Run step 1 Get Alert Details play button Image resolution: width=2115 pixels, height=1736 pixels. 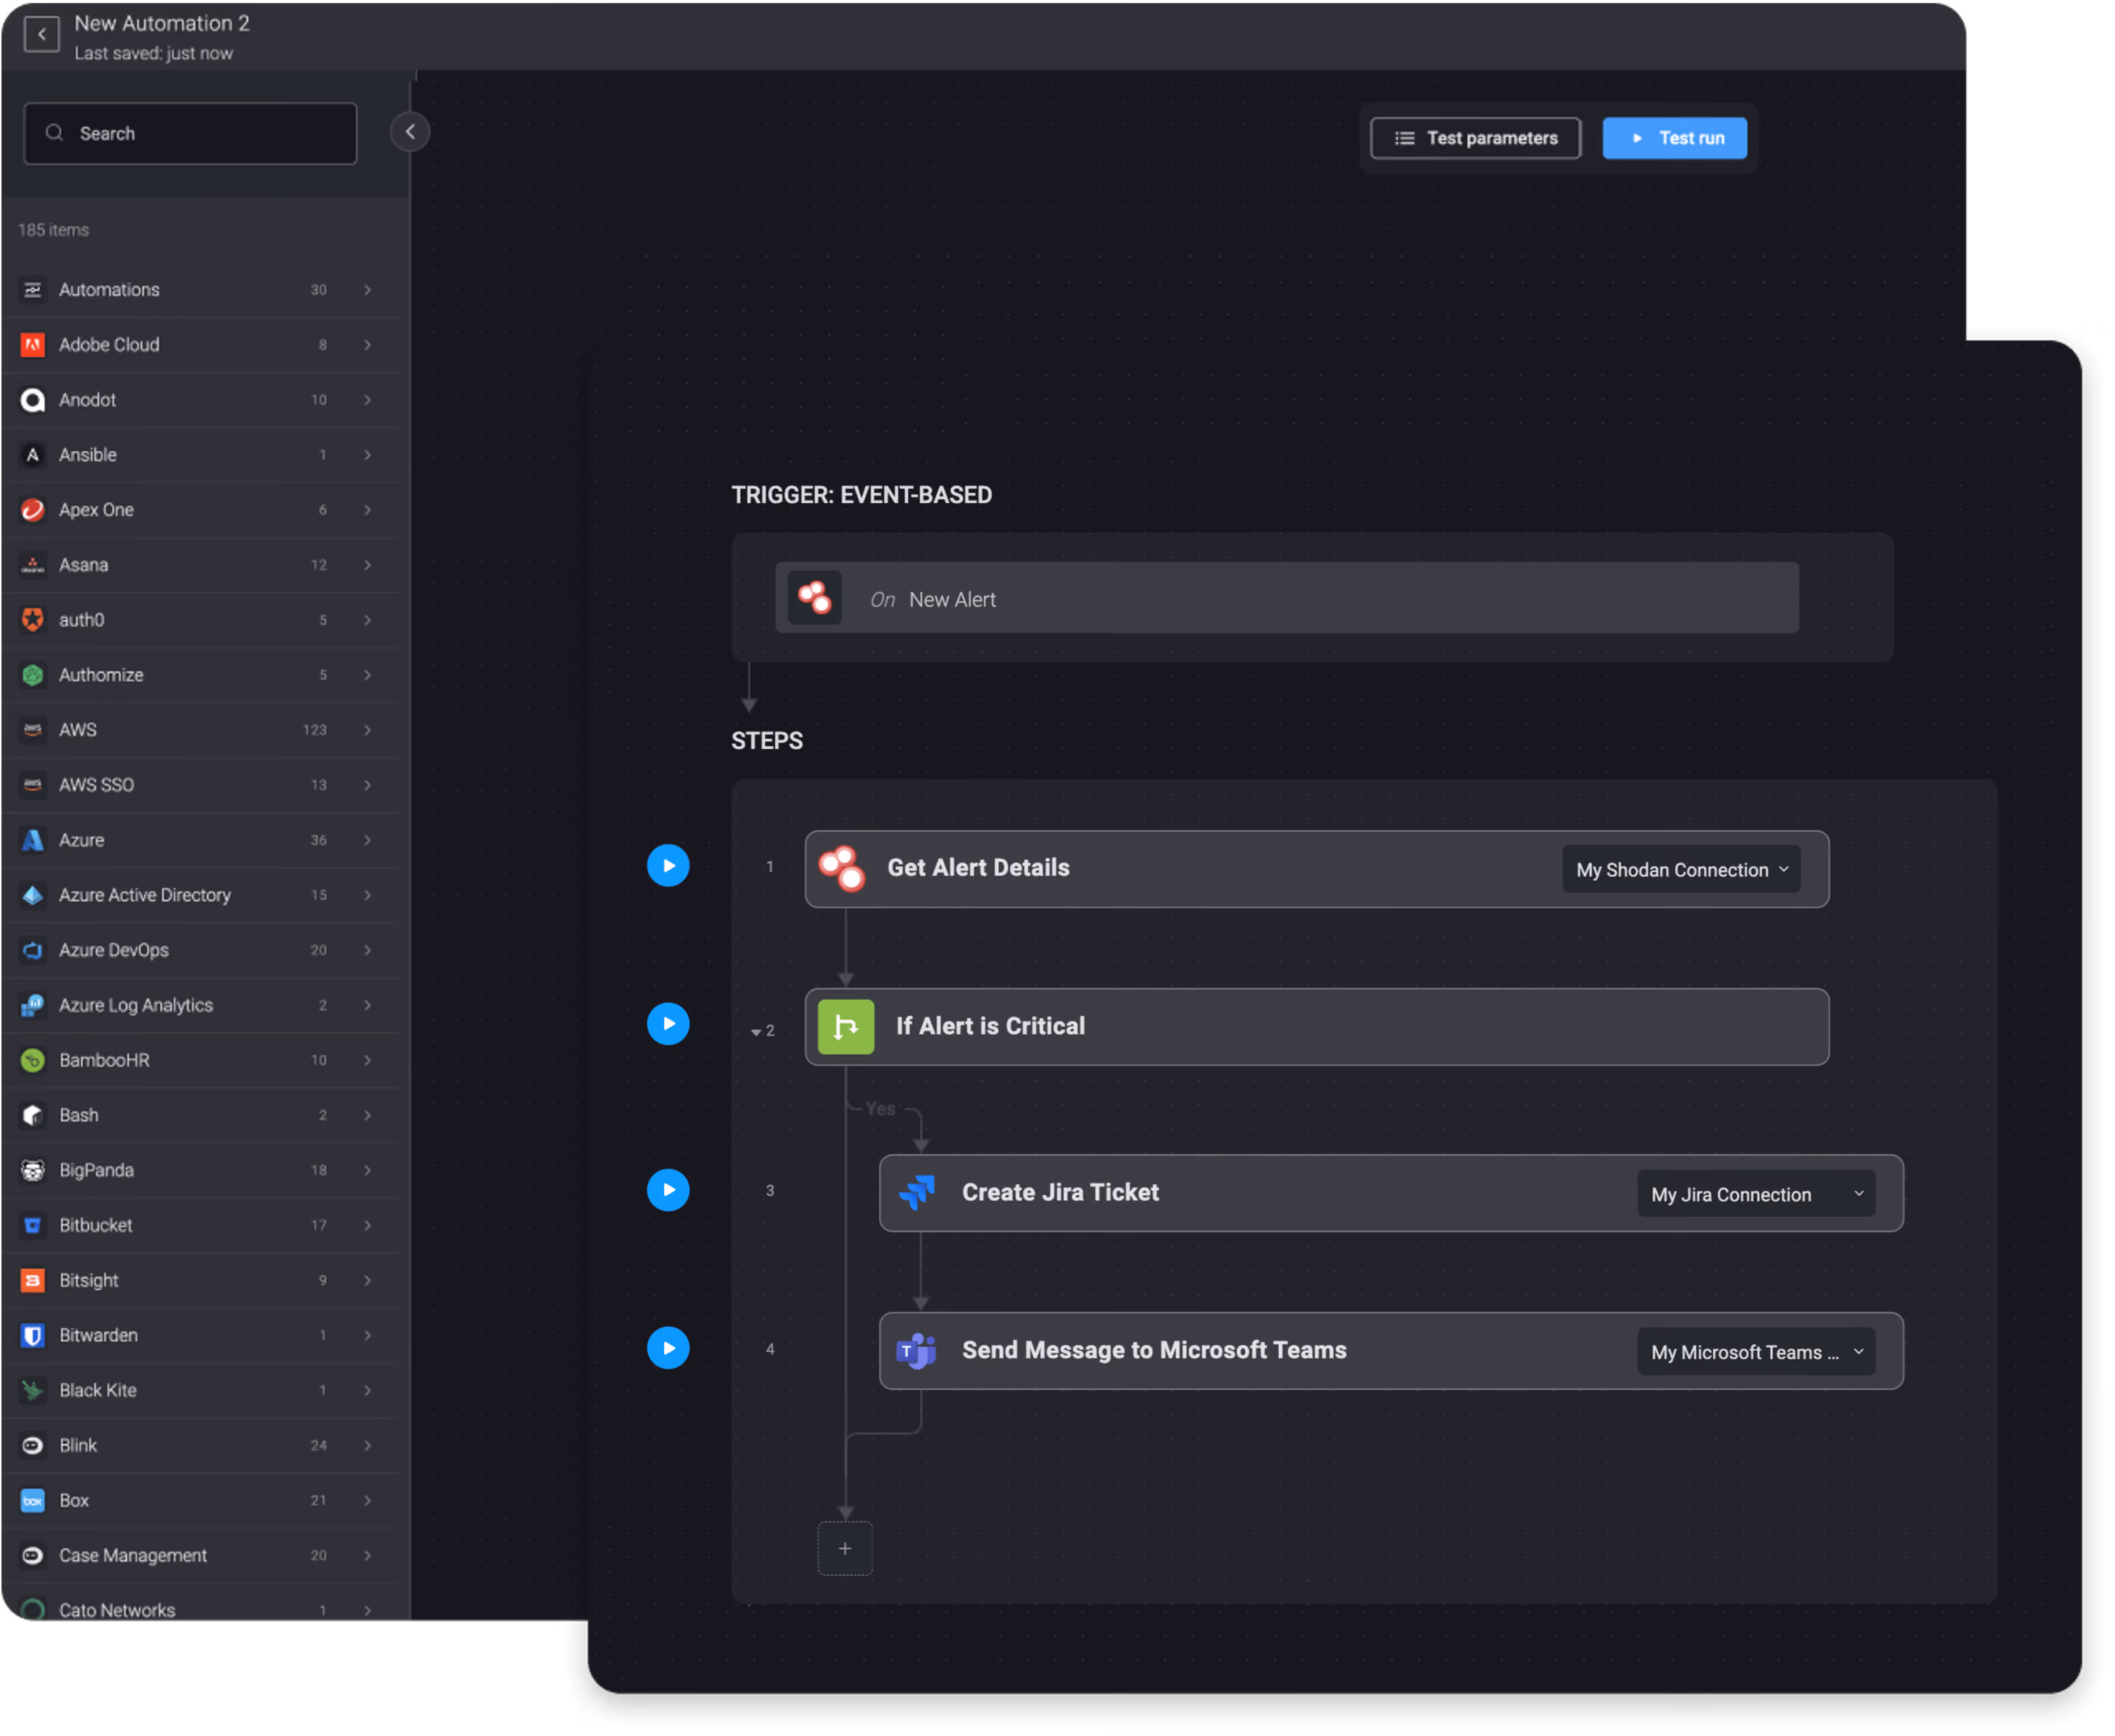pyautogui.click(x=668, y=867)
